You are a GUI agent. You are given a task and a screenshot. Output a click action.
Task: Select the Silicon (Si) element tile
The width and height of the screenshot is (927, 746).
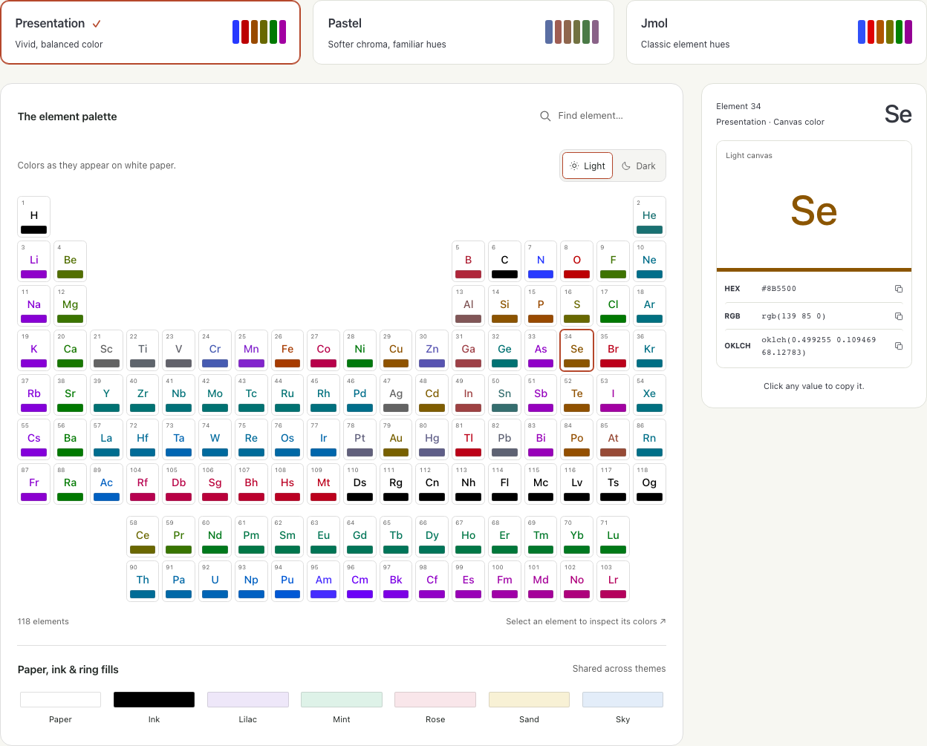(504, 305)
